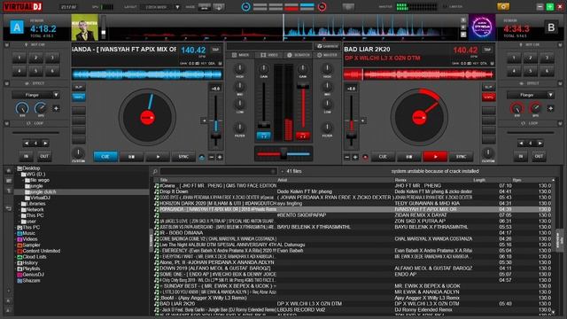Screen dimensions: 567x319
Task: Add an effect slot with left deck plus
Action: pyautogui.click(x=56, y=108)
